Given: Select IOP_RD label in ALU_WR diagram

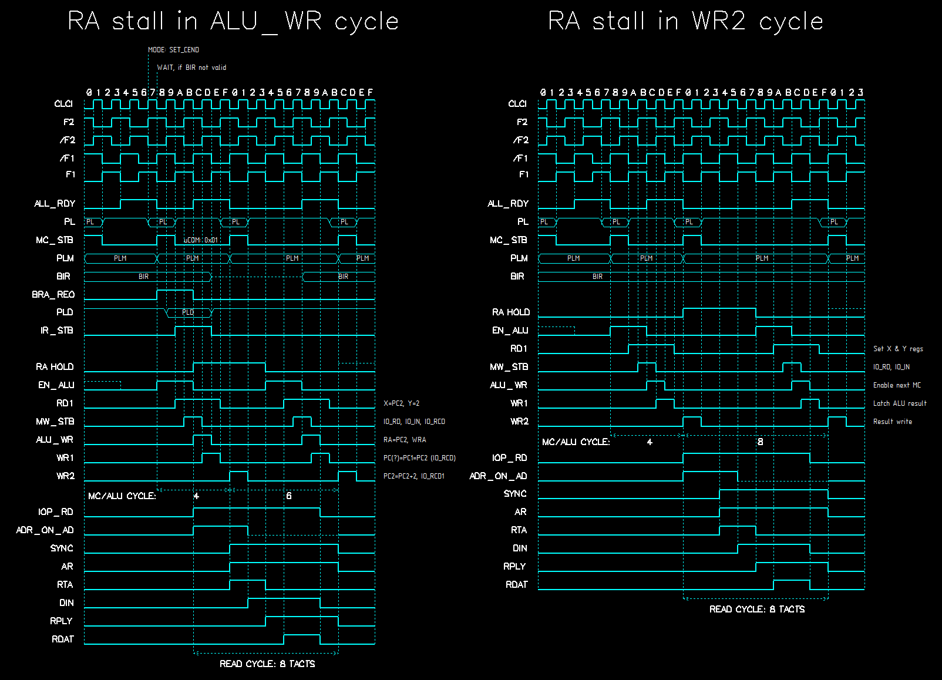Looking at the screenshot, I should 56,512.
